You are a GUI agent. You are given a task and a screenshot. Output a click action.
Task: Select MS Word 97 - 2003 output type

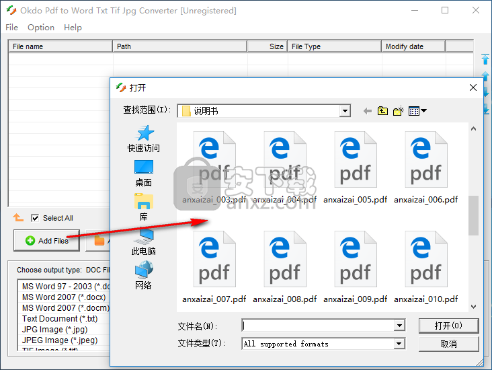[x=66, y=287]
